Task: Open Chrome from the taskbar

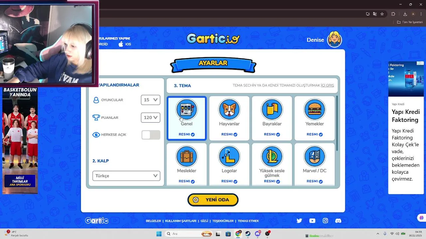Action: [238, 234]
